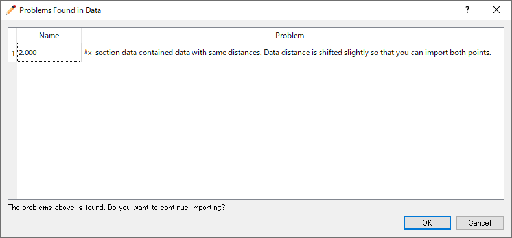Click the word 'points.' ending the problem message
Image resolution: width=512 pixels, height=238 pixels.
480,53
